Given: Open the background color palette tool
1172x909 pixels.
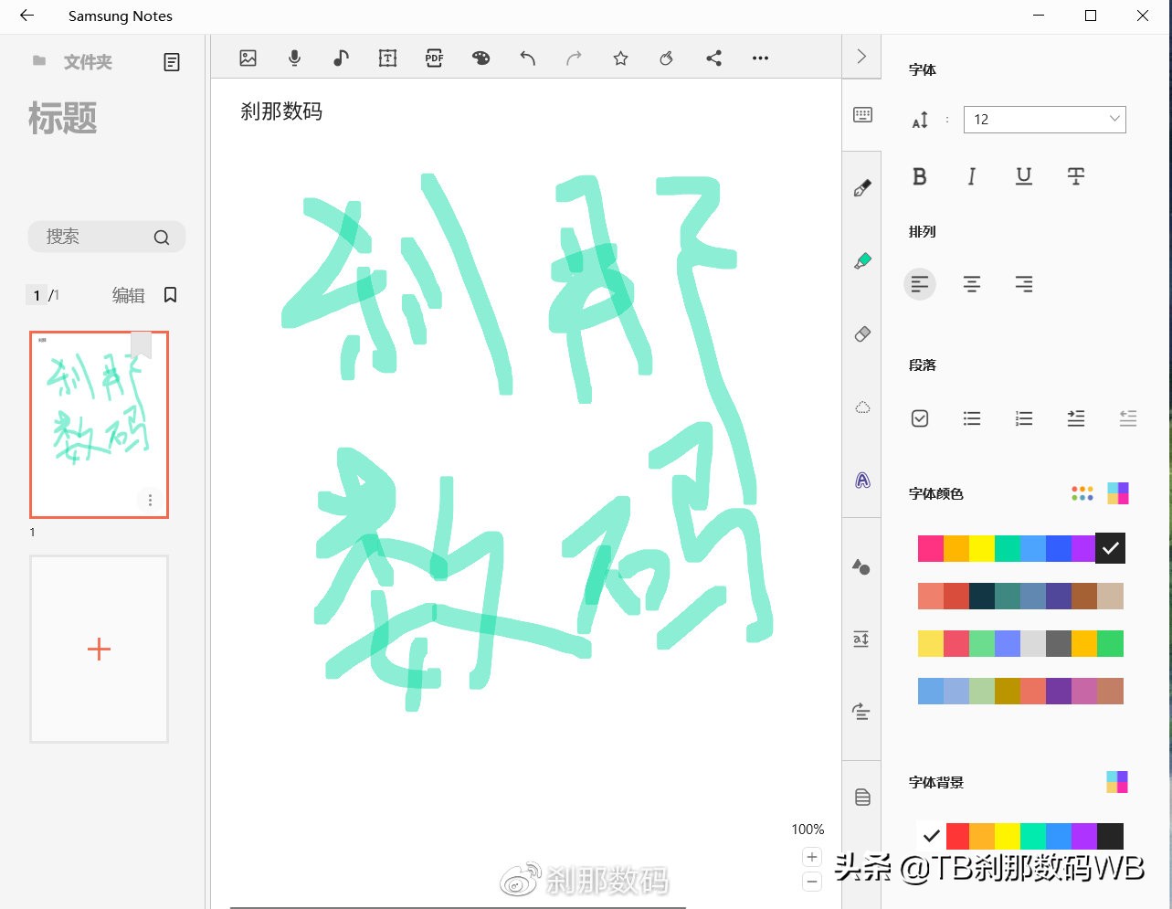Looking at the screenshot, I should click(x=481, y=58).
